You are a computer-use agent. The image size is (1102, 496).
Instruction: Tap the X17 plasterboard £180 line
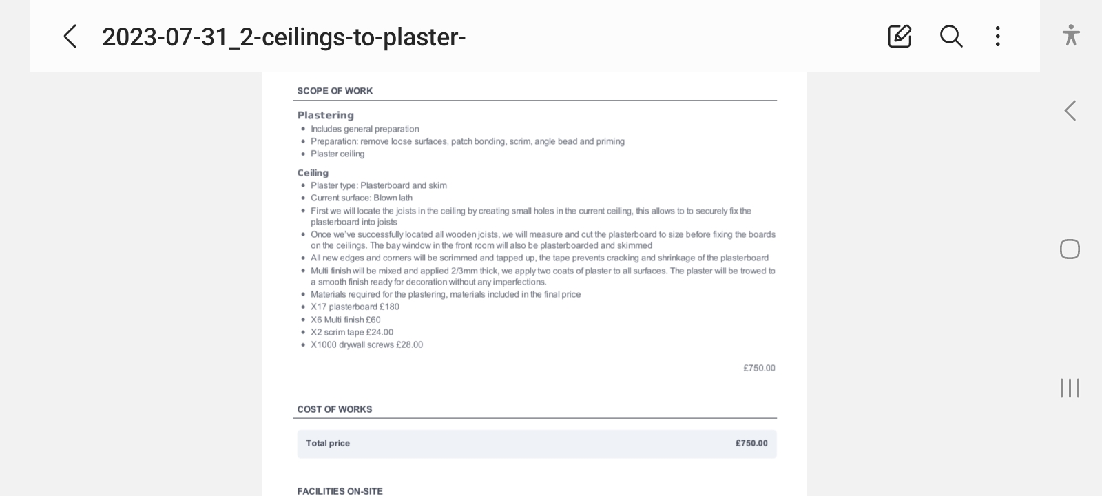coord(355,307)
